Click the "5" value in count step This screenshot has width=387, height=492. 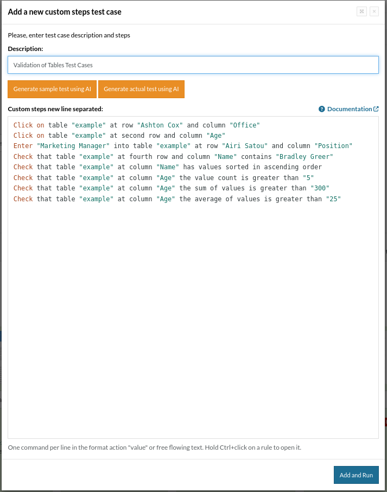click(308, 178)
